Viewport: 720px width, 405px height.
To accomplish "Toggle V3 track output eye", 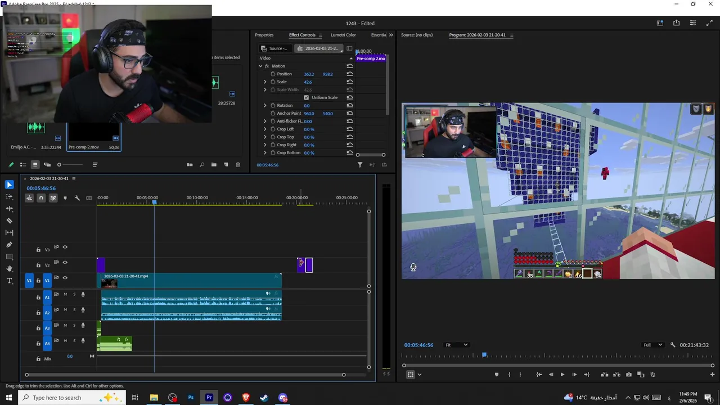I will [65, 247].
